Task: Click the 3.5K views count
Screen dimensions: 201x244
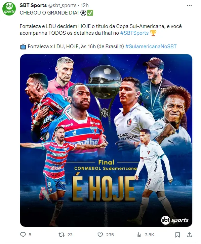Action: pos(149,235)
